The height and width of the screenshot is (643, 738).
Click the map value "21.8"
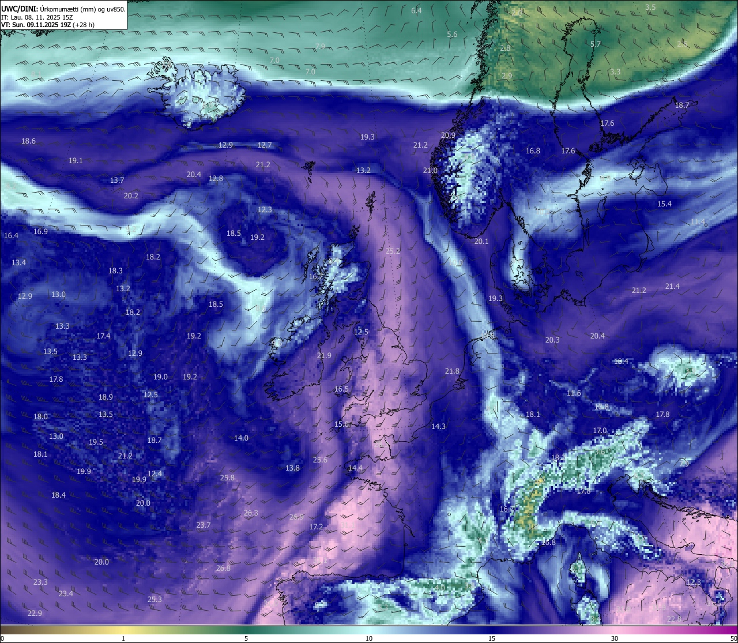coord(452,371)
